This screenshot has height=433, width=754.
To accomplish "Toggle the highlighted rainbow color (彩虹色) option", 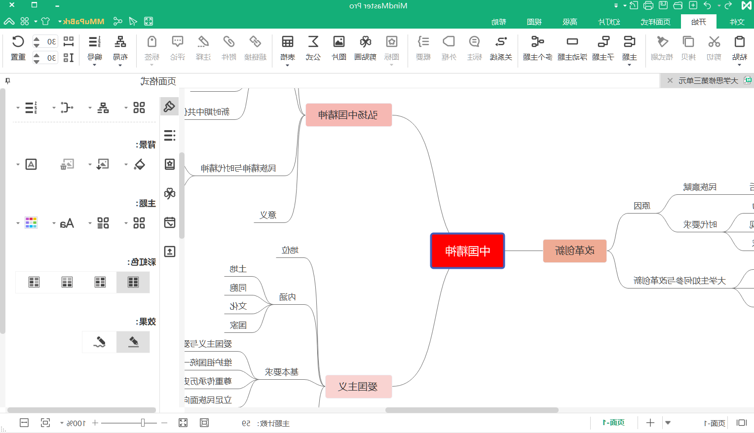I will (x=133, y=282).
